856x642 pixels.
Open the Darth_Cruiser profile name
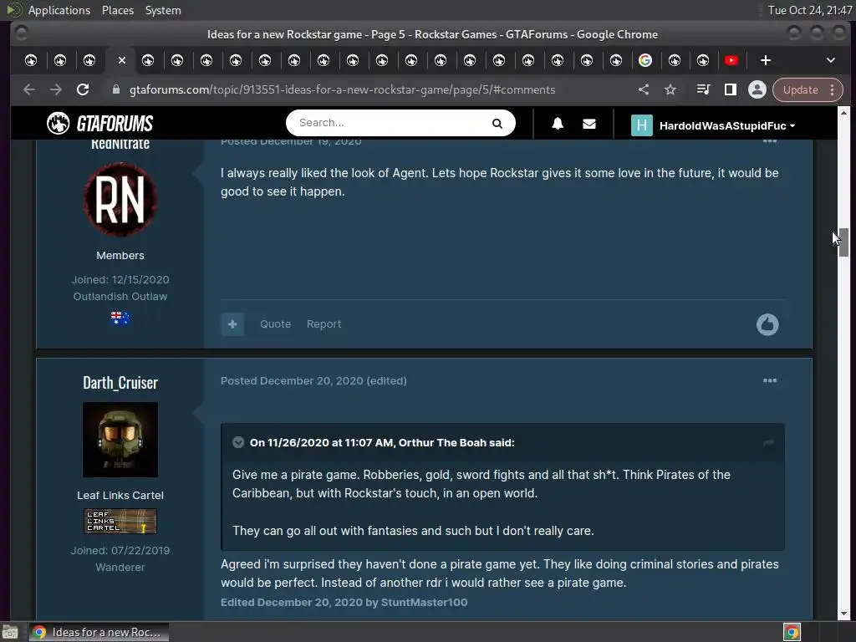(120, 383)
